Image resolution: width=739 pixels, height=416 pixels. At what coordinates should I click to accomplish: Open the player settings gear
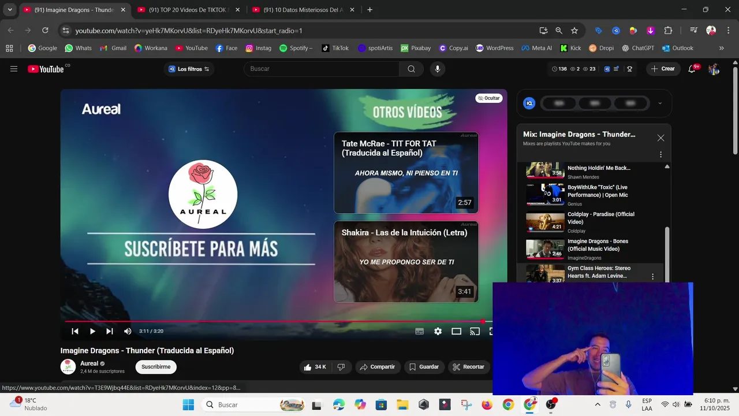[x=438, y=331]
